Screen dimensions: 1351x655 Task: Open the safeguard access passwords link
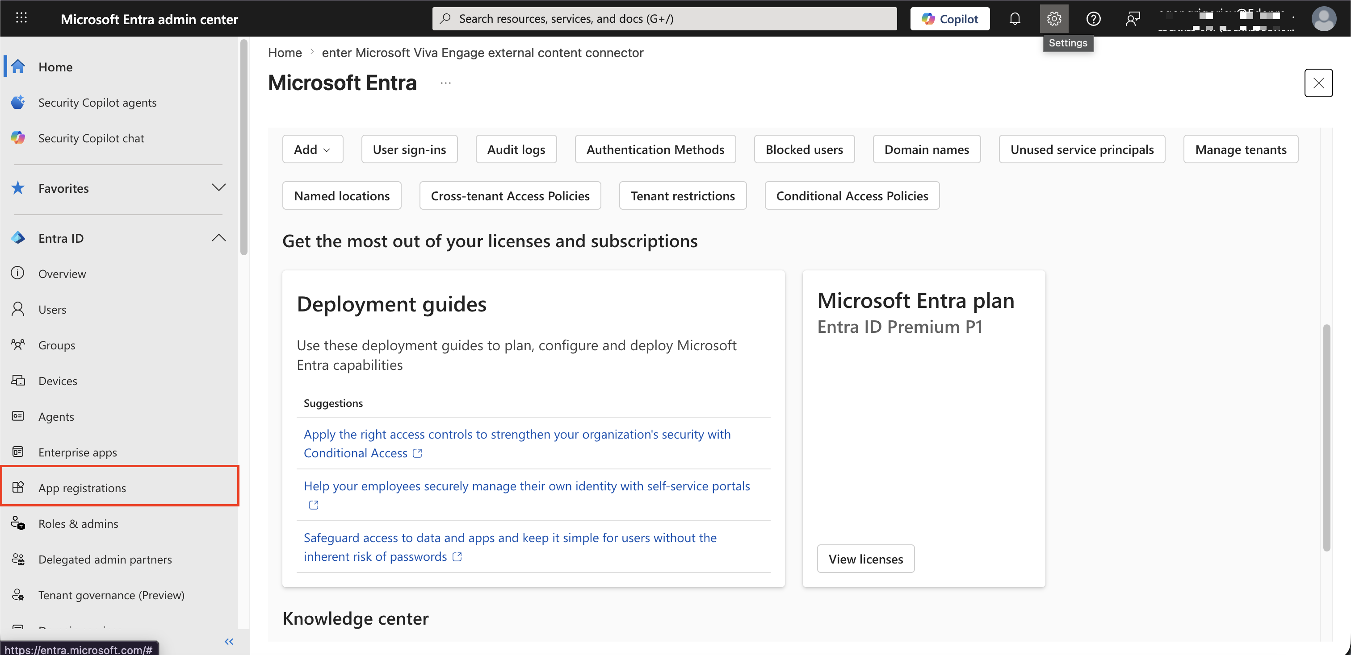(x=510, y=547)
